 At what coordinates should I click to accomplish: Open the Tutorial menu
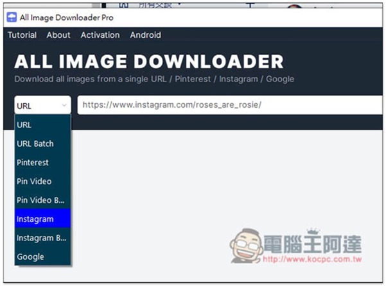22,35
